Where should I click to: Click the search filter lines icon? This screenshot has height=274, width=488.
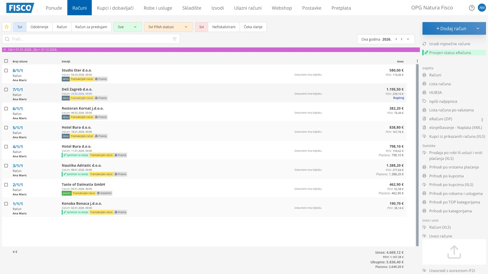[x=174, y=39]
